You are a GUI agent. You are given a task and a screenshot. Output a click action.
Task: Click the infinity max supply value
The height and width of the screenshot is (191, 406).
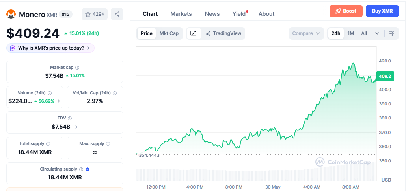pyautogui.click(x=95, y=152)
